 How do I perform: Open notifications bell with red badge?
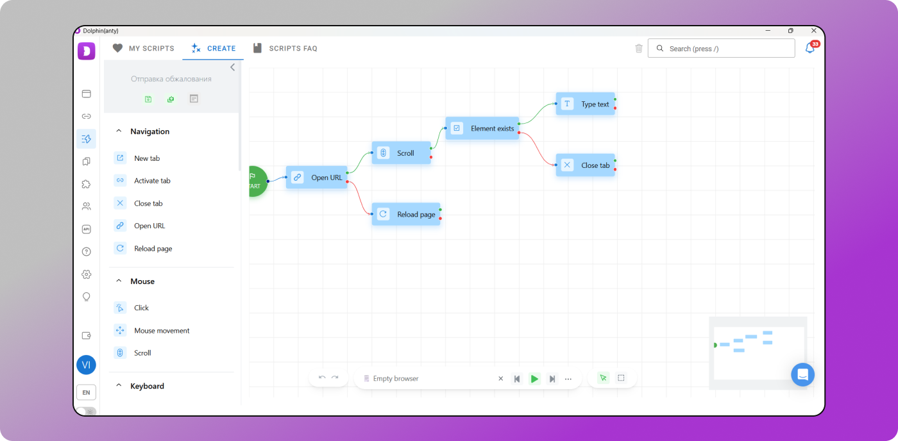point(810,48)
